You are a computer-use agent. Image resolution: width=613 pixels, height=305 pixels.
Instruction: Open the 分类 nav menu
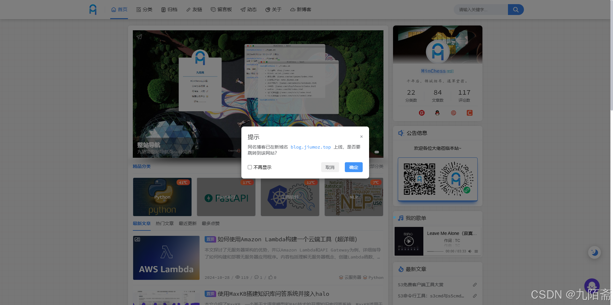(144, 10)
